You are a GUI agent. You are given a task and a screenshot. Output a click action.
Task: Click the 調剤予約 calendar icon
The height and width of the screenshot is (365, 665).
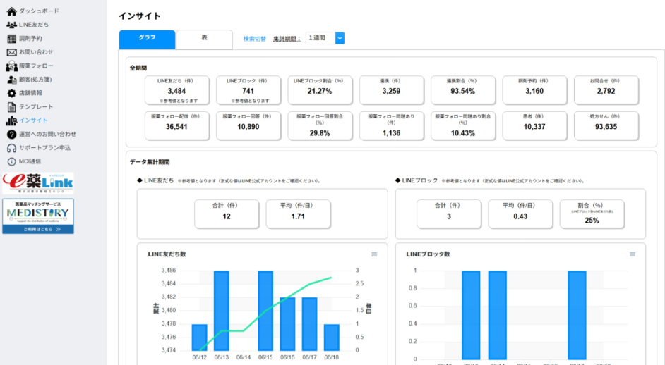click(11, 39)
